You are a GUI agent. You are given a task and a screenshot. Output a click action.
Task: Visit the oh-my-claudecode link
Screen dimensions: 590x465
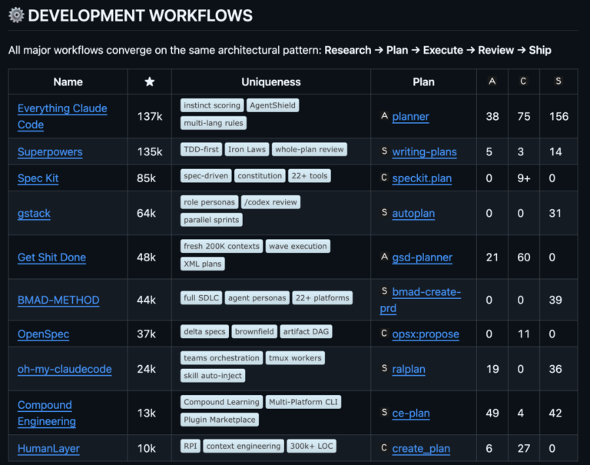click(x=65, y=369)
